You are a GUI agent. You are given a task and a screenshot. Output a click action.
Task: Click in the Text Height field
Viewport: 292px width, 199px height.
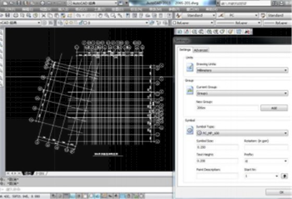(217, 161)
